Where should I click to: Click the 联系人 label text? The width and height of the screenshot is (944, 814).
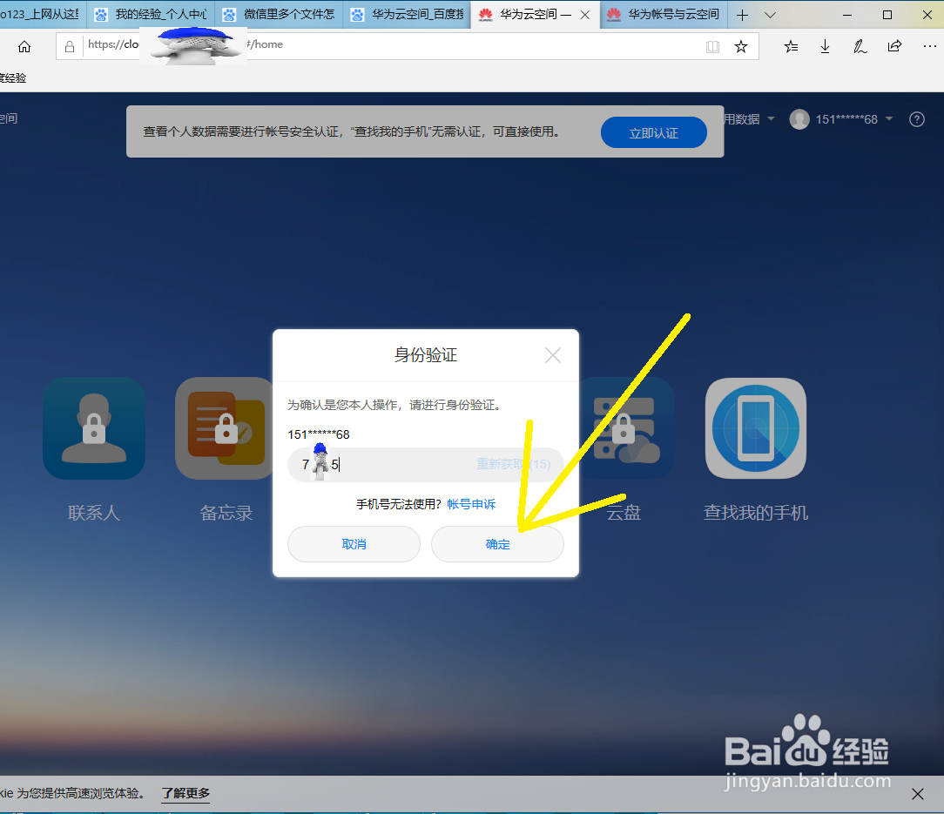coord(94,513)
